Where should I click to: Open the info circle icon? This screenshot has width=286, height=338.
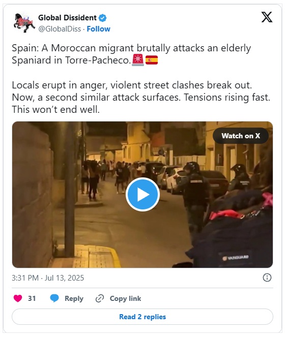pos(267,278)
